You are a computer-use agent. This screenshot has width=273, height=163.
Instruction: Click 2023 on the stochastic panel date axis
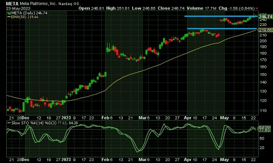pyautogui.click(x=66, y=160)
